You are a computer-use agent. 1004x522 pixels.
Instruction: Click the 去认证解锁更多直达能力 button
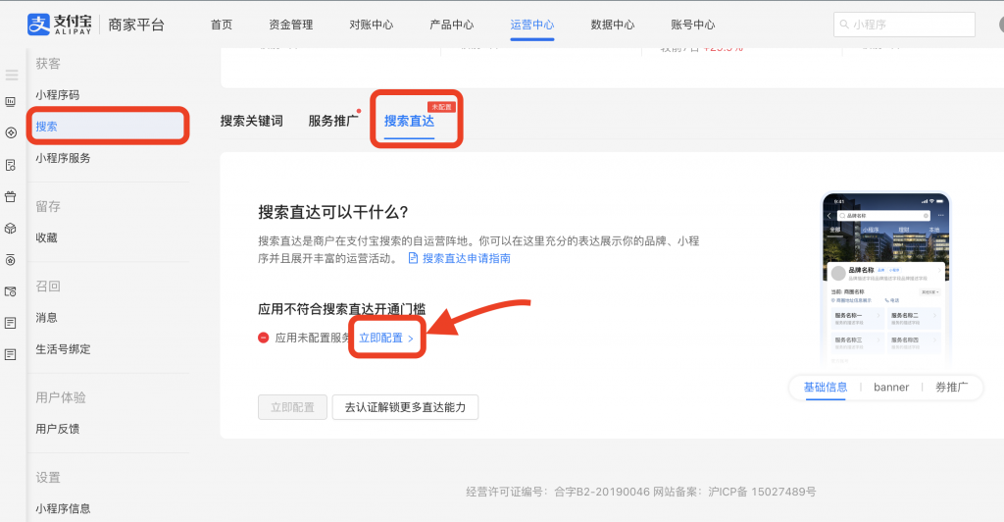click(x=405, y=407)
